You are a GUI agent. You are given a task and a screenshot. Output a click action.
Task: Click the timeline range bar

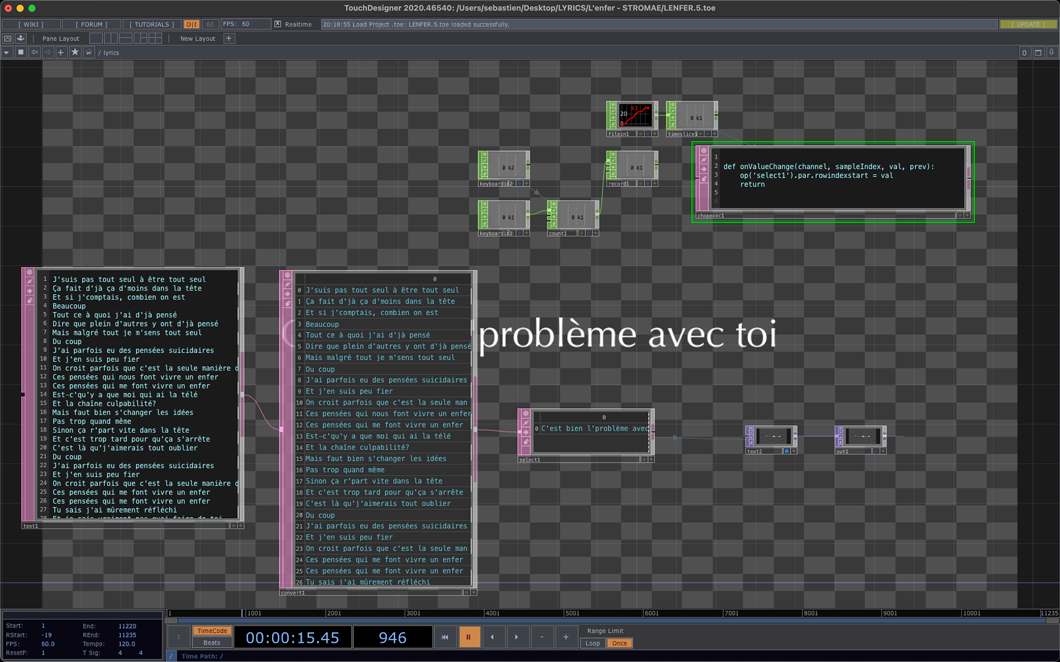[612, 621]
